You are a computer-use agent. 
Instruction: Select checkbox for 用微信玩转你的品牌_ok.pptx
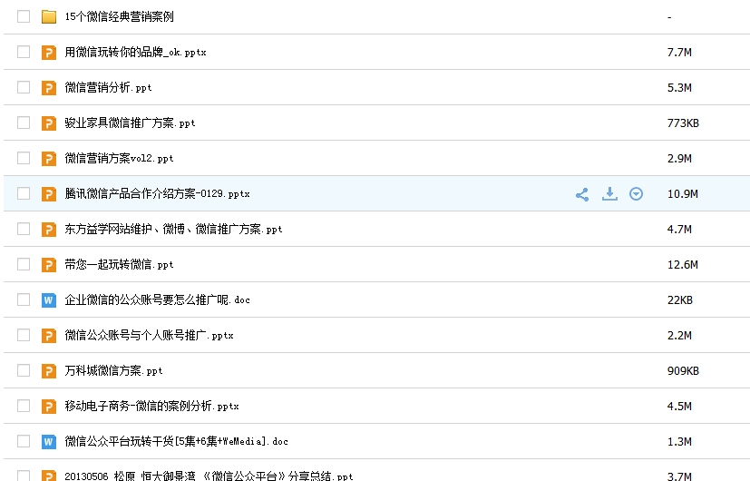[x=24, y=52]
